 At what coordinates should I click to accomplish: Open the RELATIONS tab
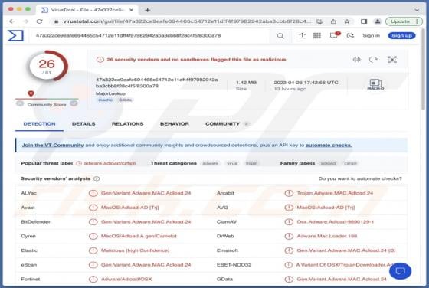tap(128, 123)
